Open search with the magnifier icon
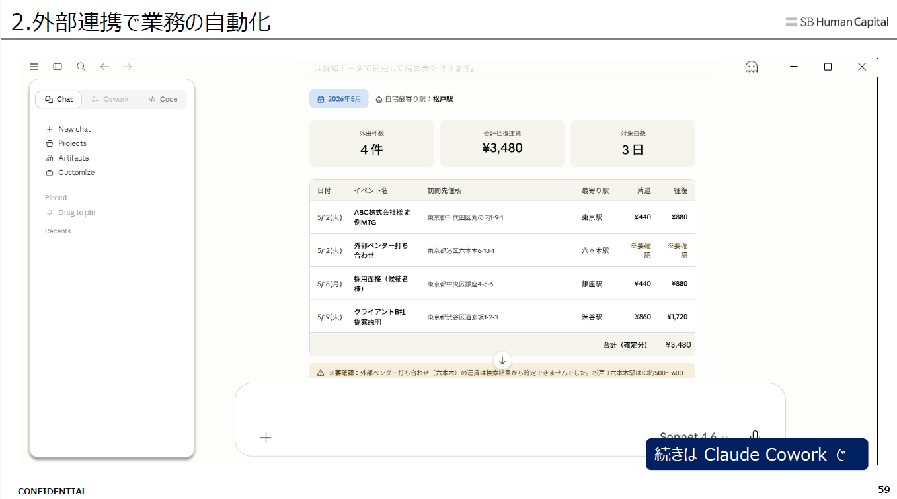The width and height of the screenshot is (897, 499). click(x=81, y=67)
